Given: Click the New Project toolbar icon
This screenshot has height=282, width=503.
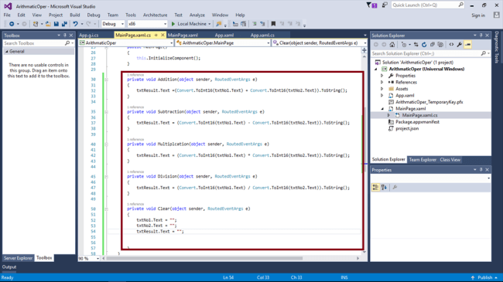Looking at the screenshot, I should click(x=36, y=24).
